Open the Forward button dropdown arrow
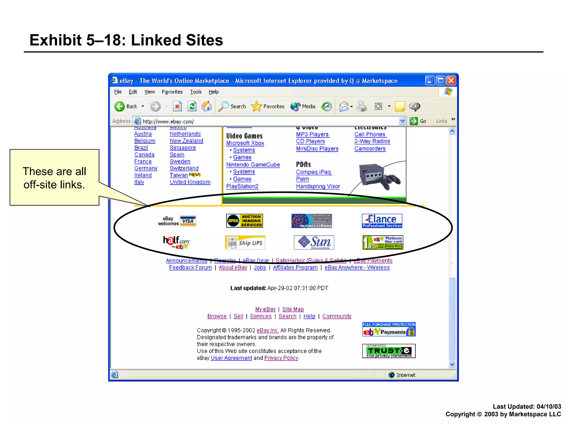Viewport: 567px width, 425px height. pos(166,107)
